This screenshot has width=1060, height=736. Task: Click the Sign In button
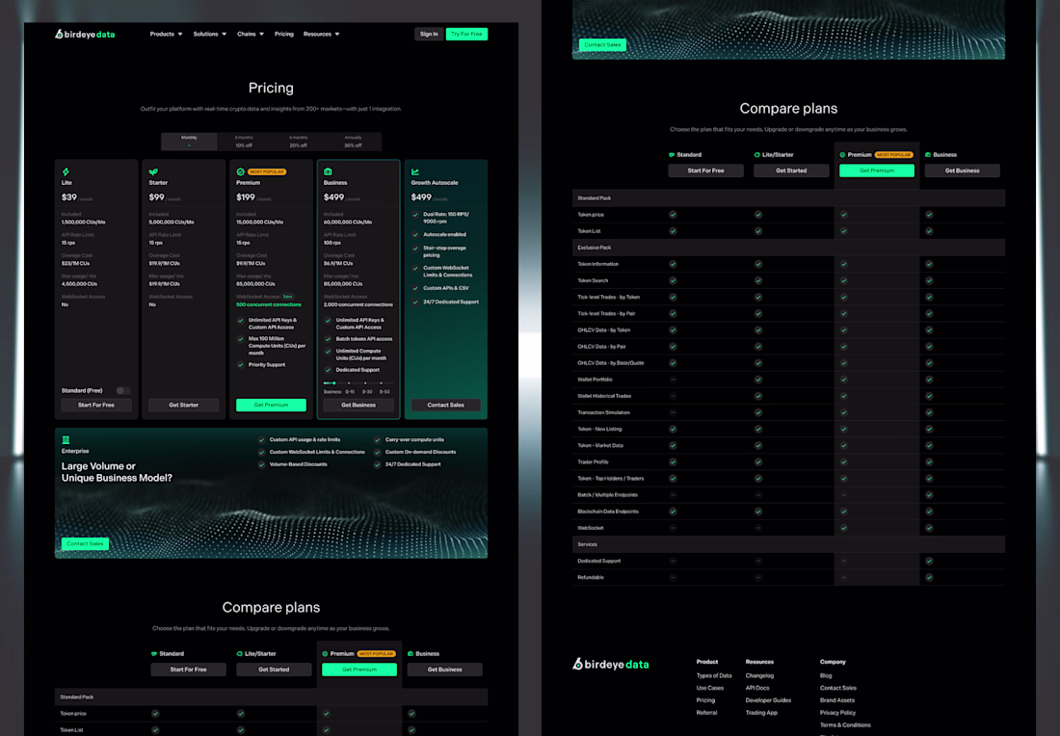pyautogui.click(x=429, y=34)
